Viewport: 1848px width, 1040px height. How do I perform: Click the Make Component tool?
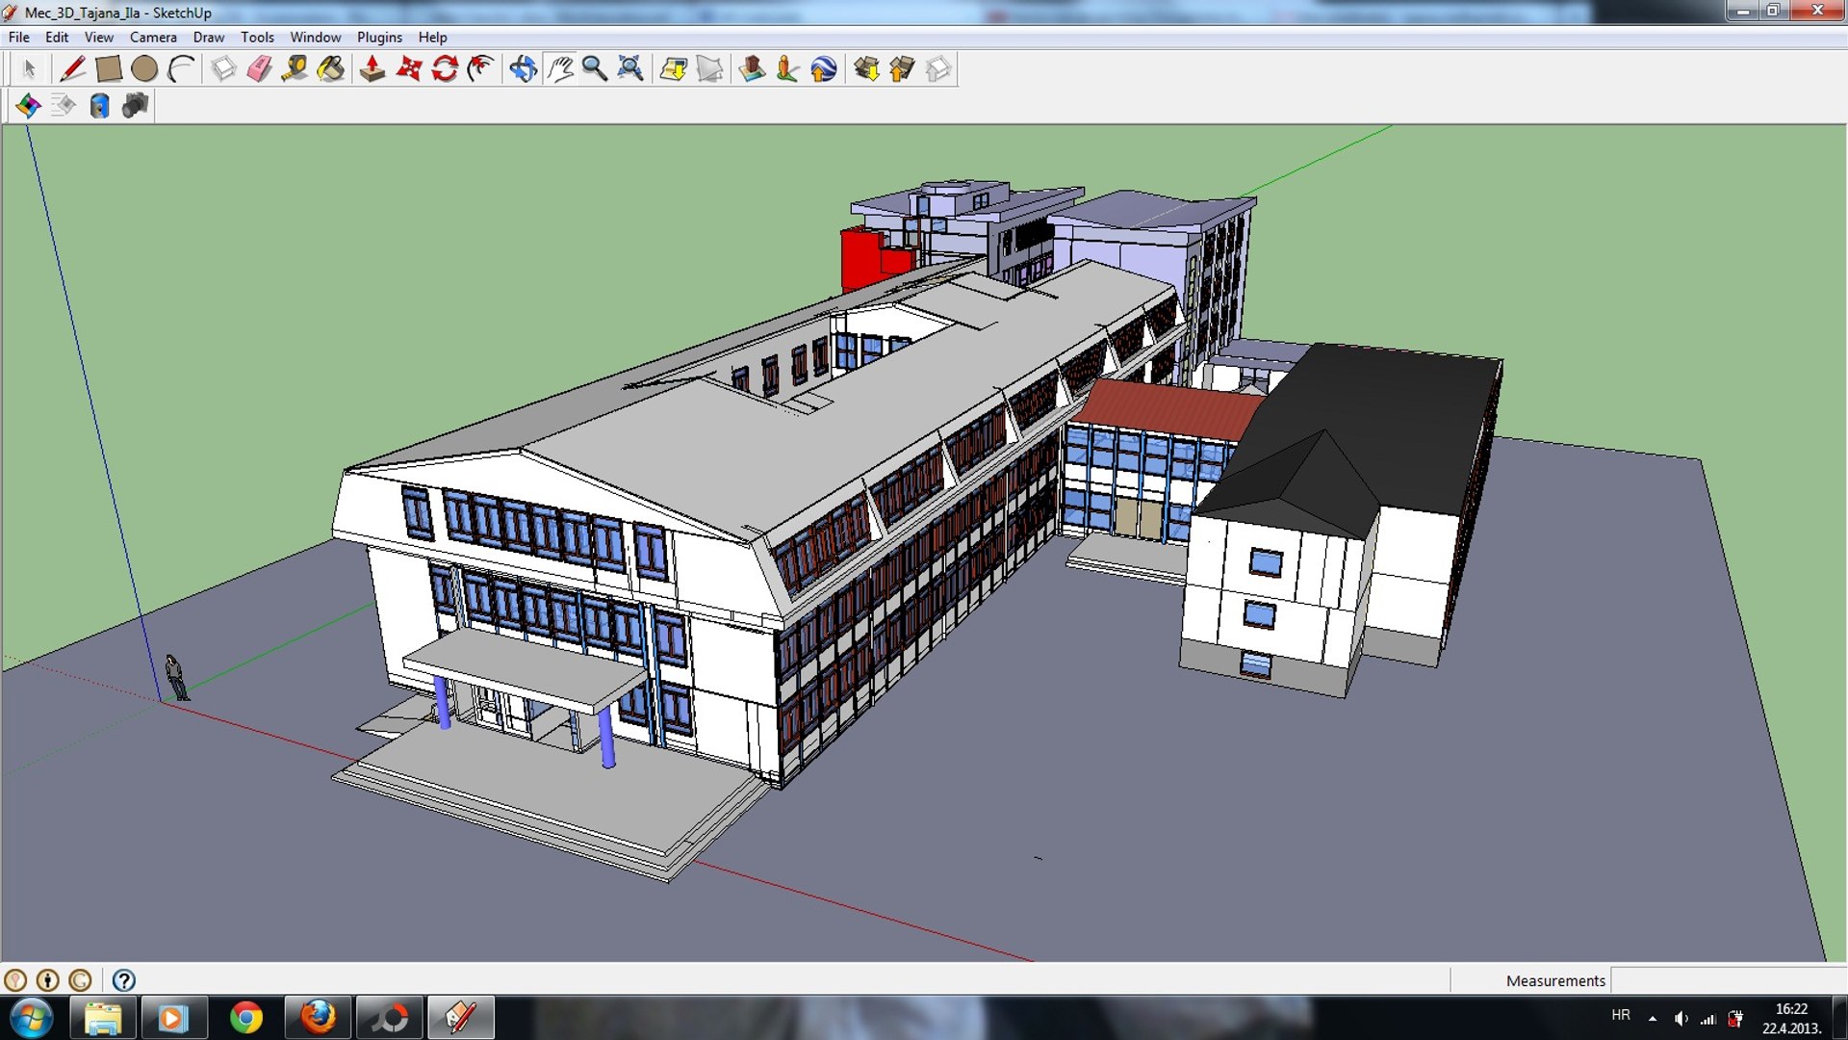(223, 69)
